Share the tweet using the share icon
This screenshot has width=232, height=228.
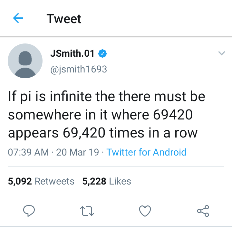203,211
